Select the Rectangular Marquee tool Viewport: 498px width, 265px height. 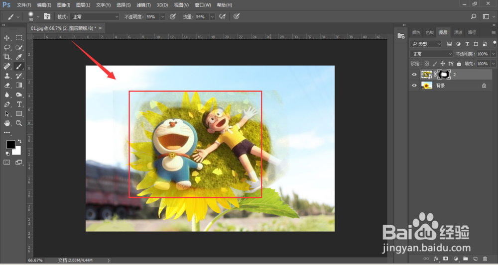pyautogui.click(x=19, y=38)
